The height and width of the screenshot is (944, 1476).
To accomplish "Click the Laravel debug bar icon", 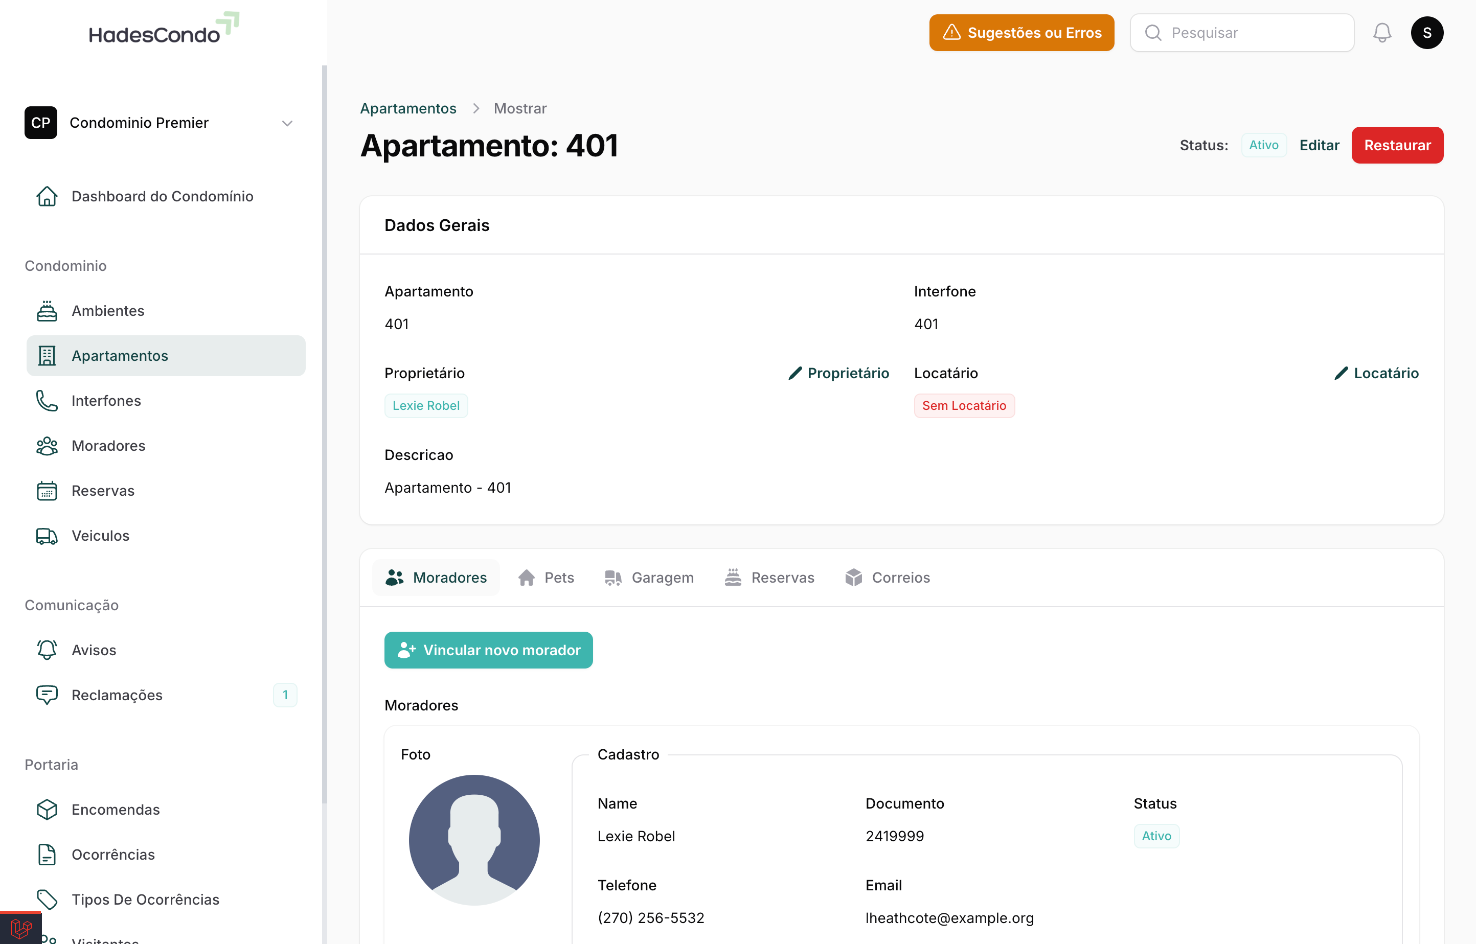I will (x=20, y=929).
